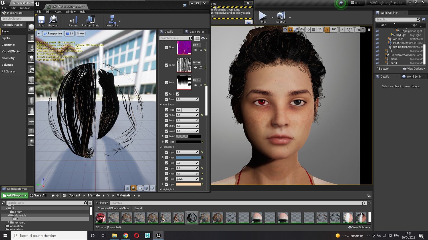Image resolution: width=428 pixels, height=240 pixels.
Task: Uncheck the Activa value checkbox
Action: click(178, 94)
